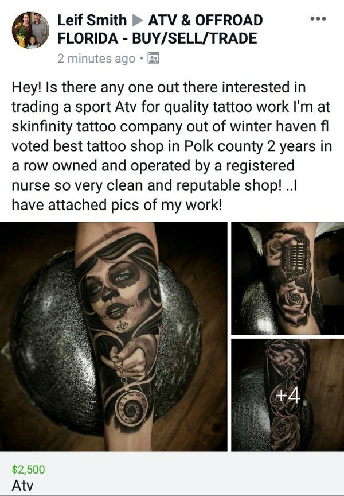Click the post text about trading Atv
This screenshot has width=344, height=496.
click(x=171, y=146)
